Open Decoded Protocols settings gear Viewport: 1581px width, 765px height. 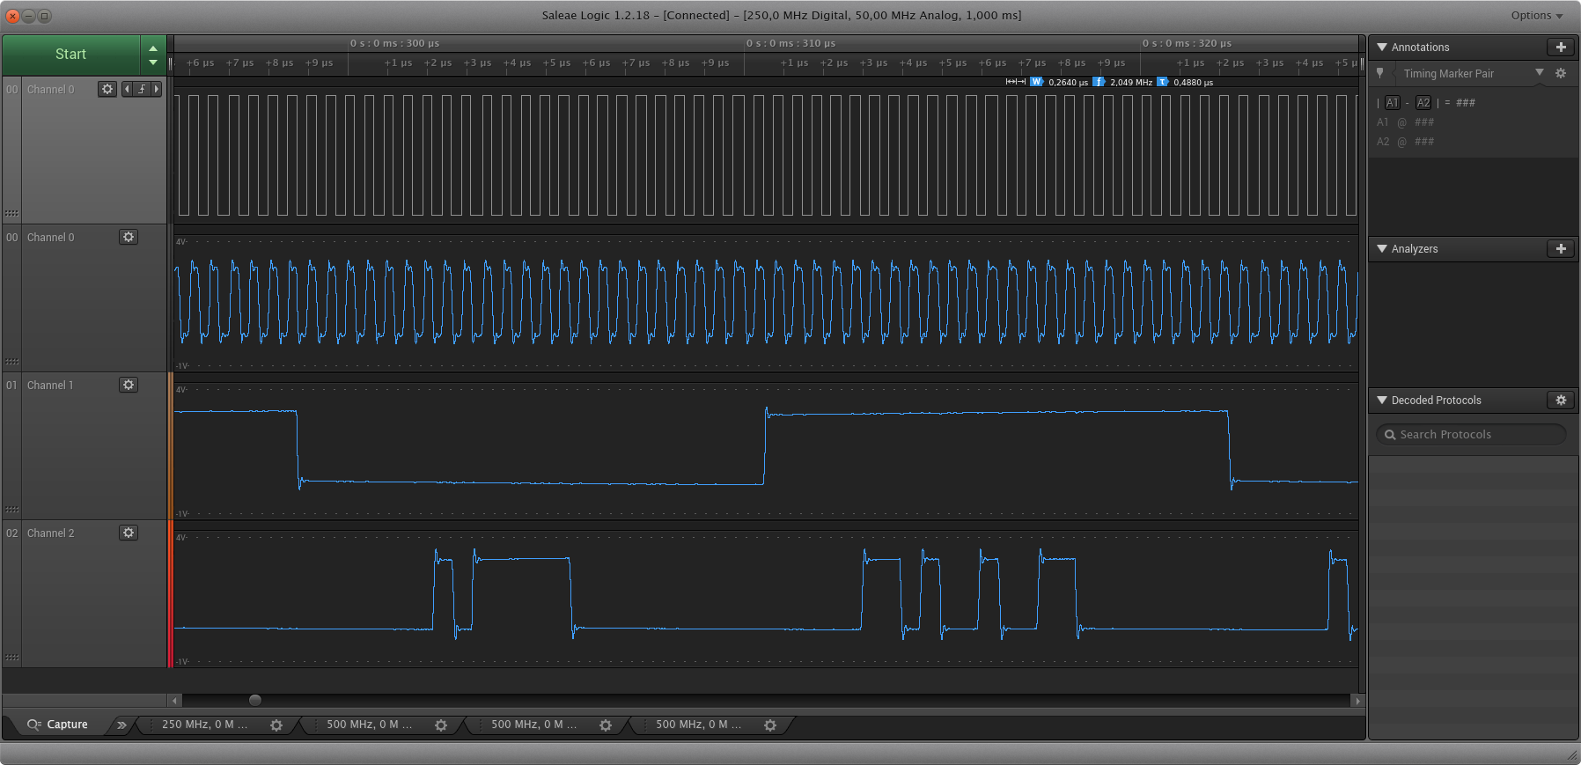tap(1561, 401)
